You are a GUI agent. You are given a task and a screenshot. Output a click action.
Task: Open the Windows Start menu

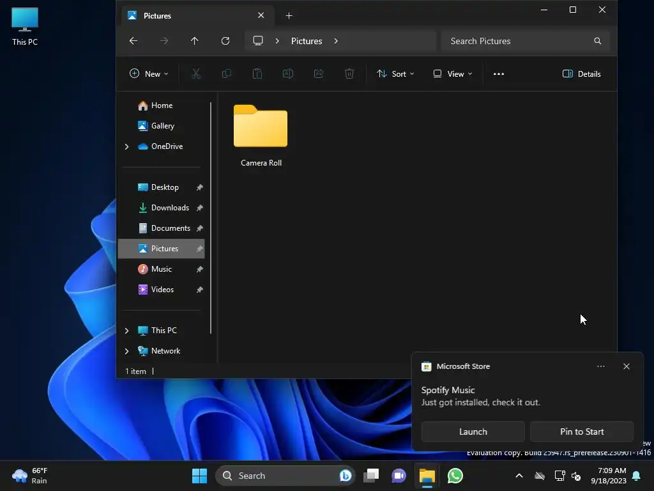click(x=199, y=476)
